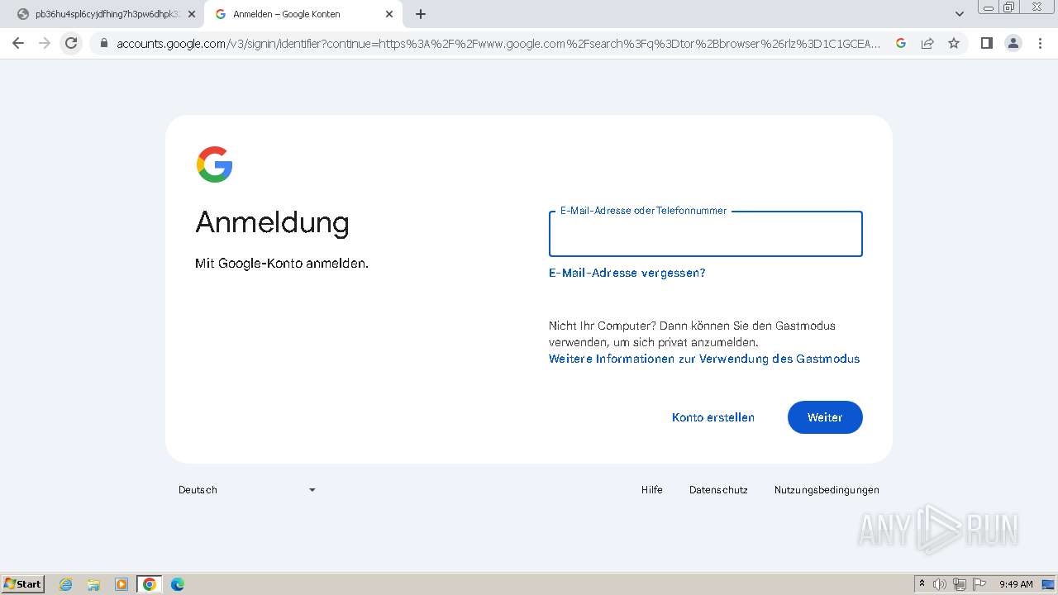Viewport: 1058px width, 595px height.
Task: Open a new browser tab
Action: point(421,14)
